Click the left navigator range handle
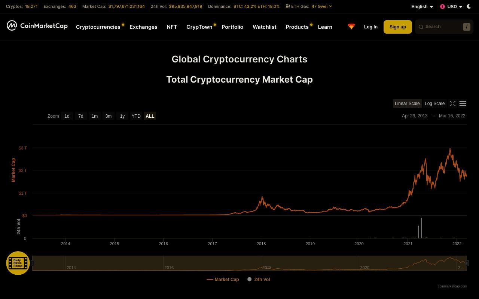479x299 pixels. pyautogui.click(x=32, y=263)
